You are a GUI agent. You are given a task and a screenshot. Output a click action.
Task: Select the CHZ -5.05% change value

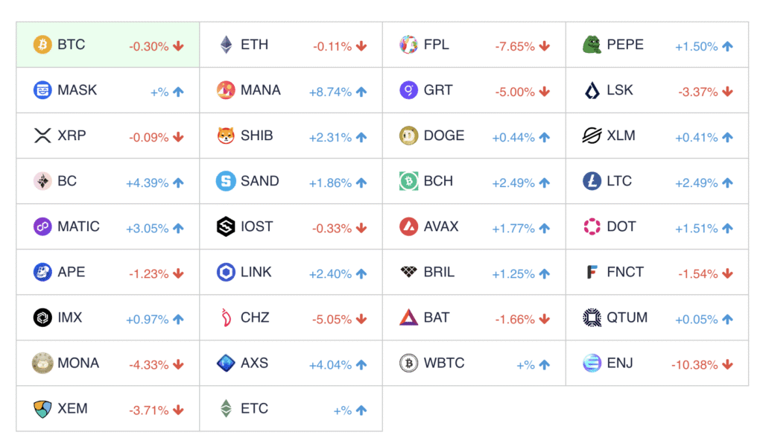click(x=332, y=320)
